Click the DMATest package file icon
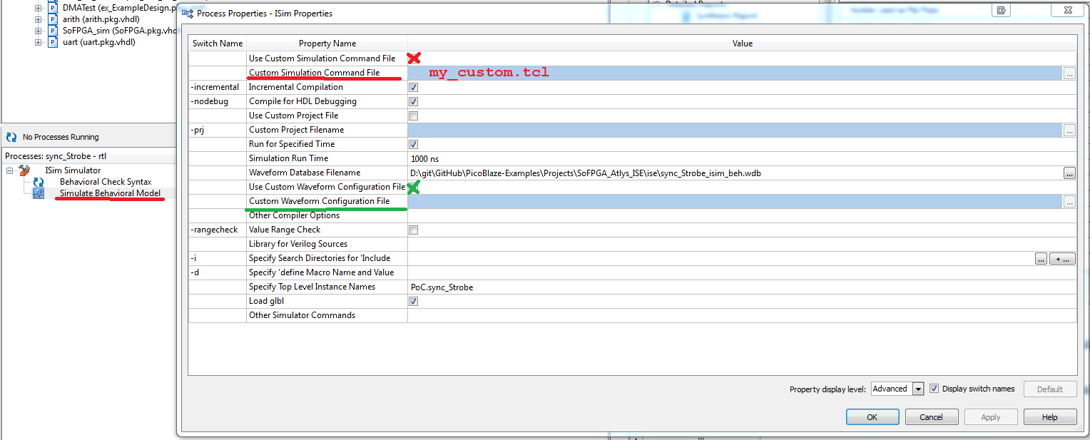 pos(53,8)
